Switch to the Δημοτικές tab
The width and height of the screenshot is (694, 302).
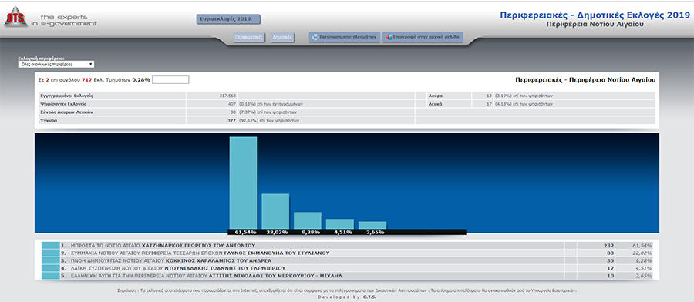click(x=282, y=38)
